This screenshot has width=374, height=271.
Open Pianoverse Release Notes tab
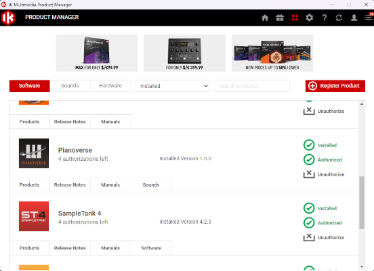70,185
